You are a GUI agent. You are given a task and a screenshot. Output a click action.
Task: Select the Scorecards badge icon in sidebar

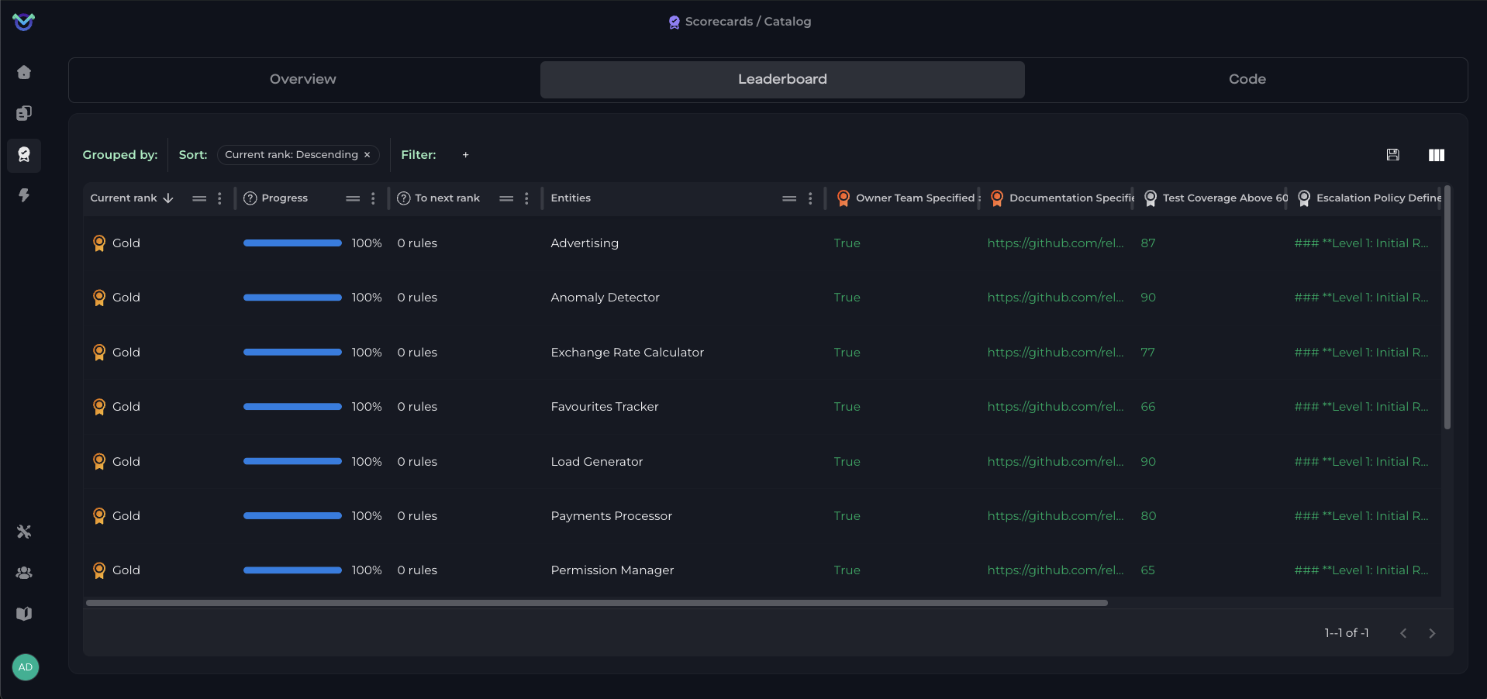(24, 155)
